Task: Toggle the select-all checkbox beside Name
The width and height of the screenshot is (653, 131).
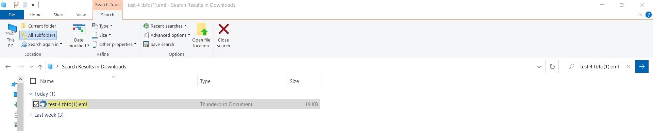Action: 33,81
